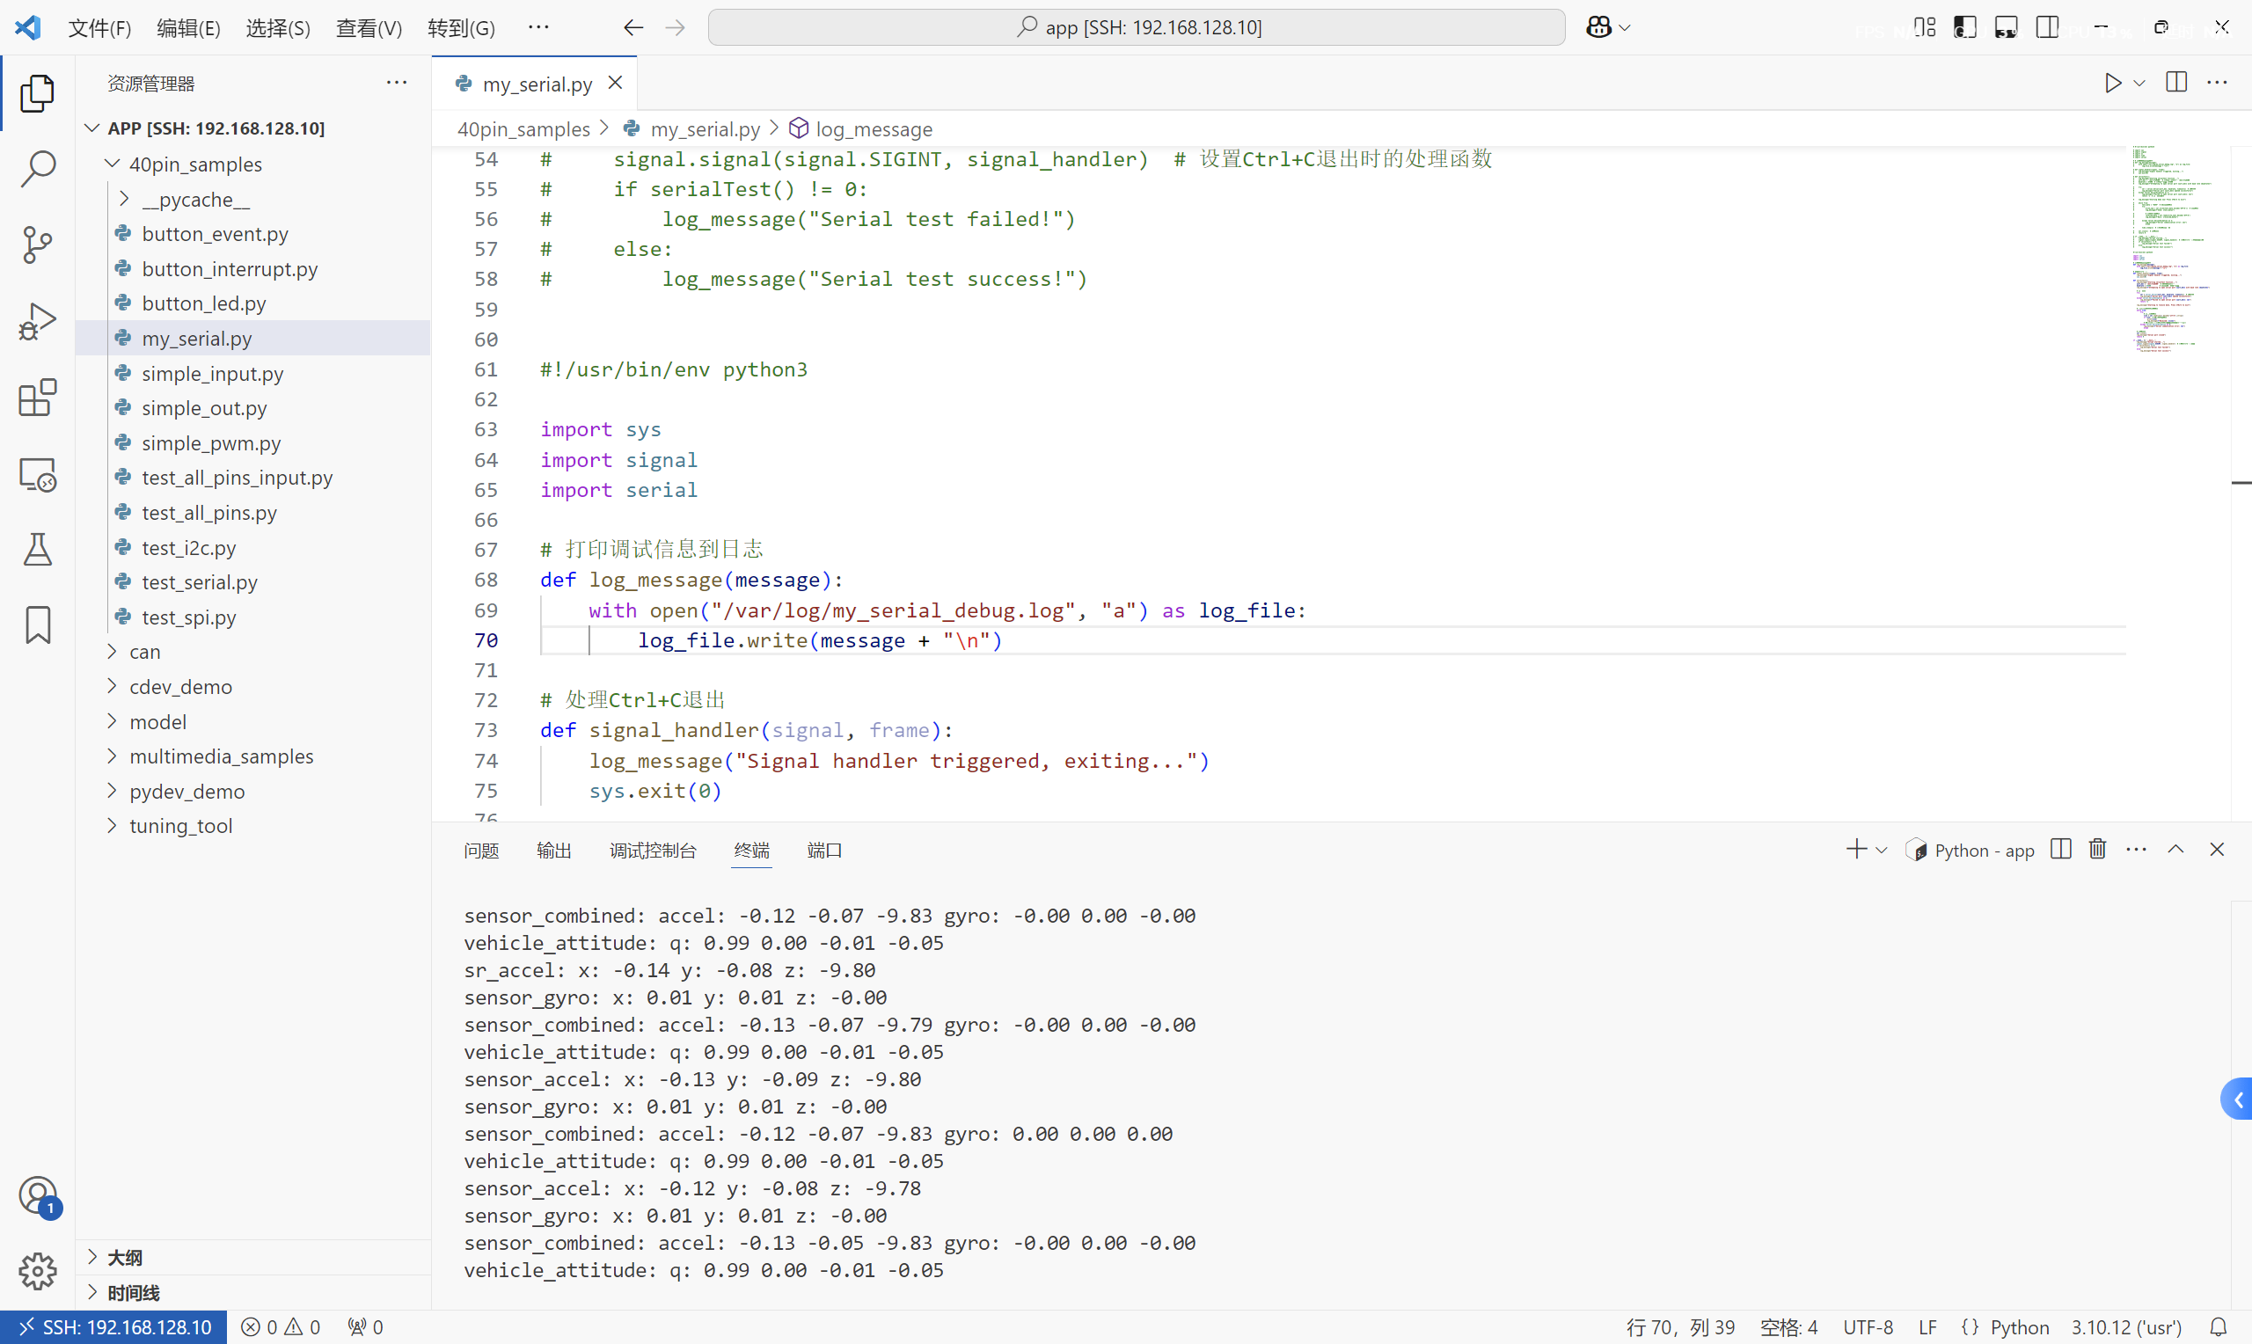Expand the multimedia_samples folder
Image resolution: width=2252 pixels, height=1344 pixels.
(221, 756)
